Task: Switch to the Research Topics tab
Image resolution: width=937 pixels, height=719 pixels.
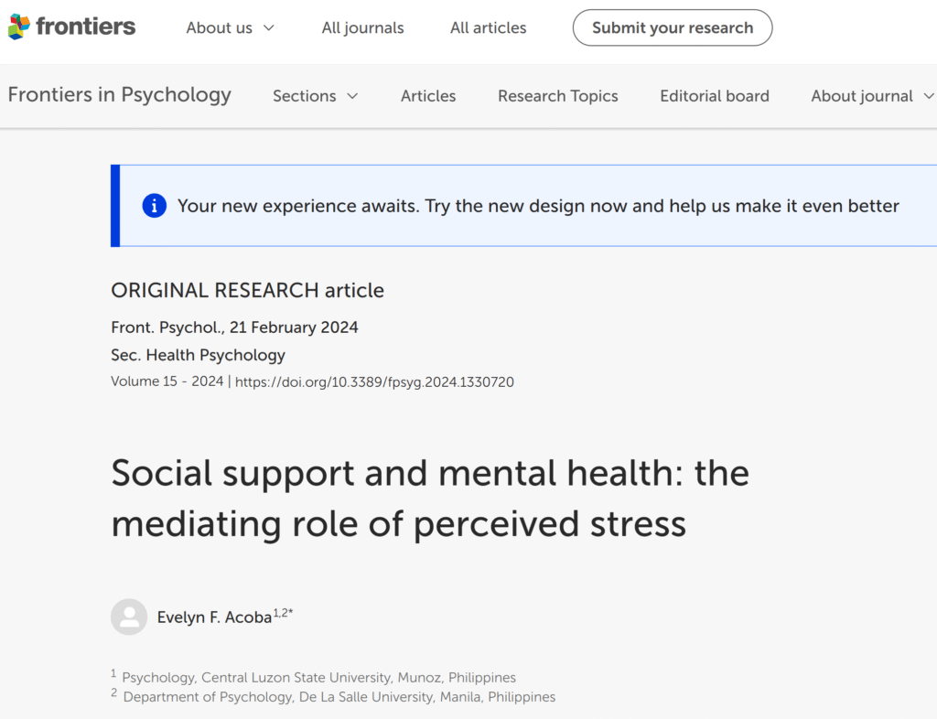Action: click(557, 96)
